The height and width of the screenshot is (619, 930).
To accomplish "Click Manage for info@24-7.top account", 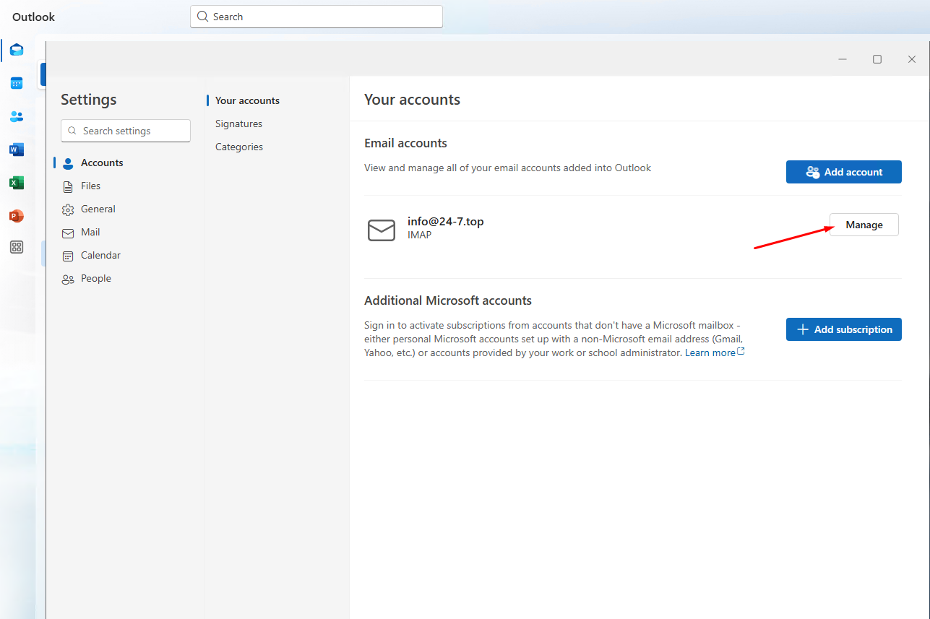I will [x=864, y=225].
